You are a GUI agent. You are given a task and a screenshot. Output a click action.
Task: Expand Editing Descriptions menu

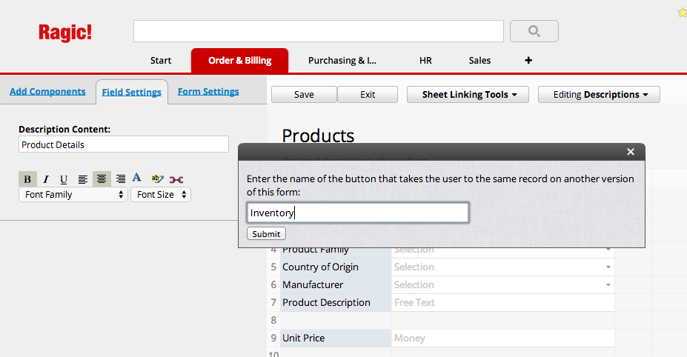coord(599,95)
